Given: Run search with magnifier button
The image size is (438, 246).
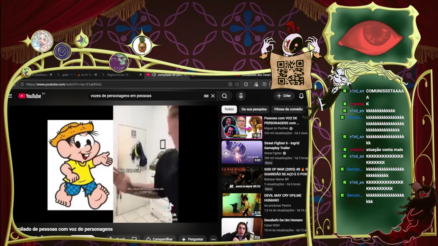Looking at the screenshot, I should tap(224, 96).
